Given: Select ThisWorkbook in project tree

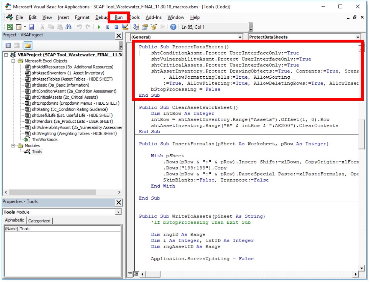Looking at the screenshot, I should point(44,140).
